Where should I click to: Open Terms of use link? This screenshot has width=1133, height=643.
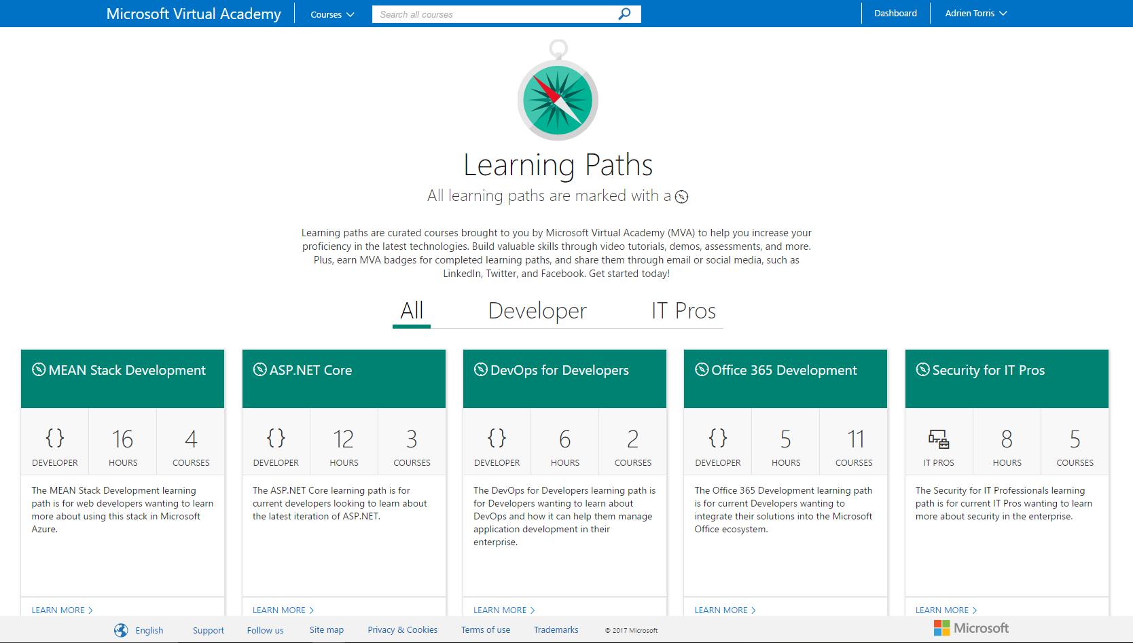(x=485, y=630)
